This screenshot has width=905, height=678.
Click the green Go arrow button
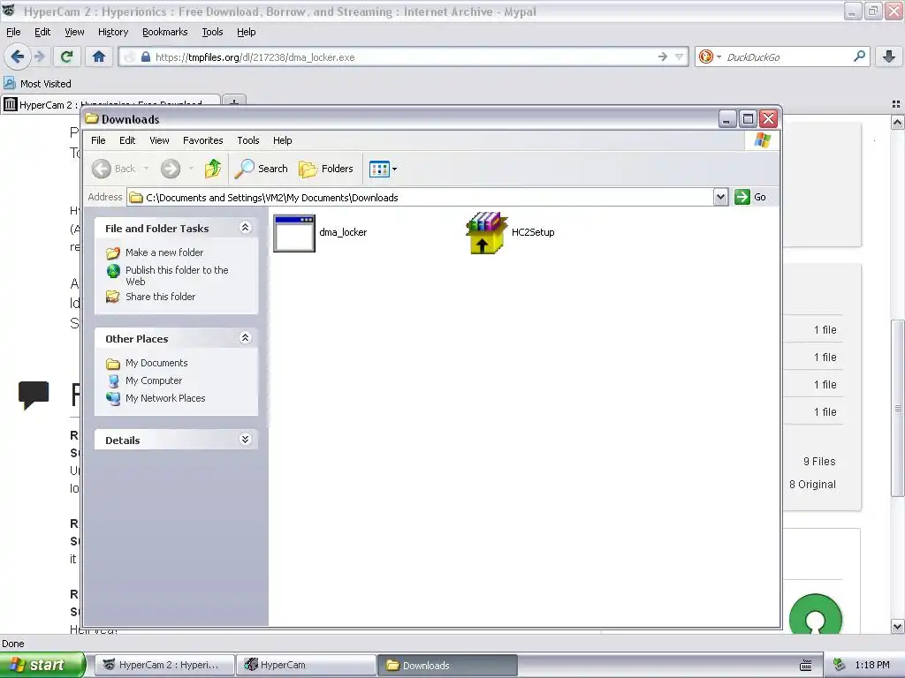point(742,197)
